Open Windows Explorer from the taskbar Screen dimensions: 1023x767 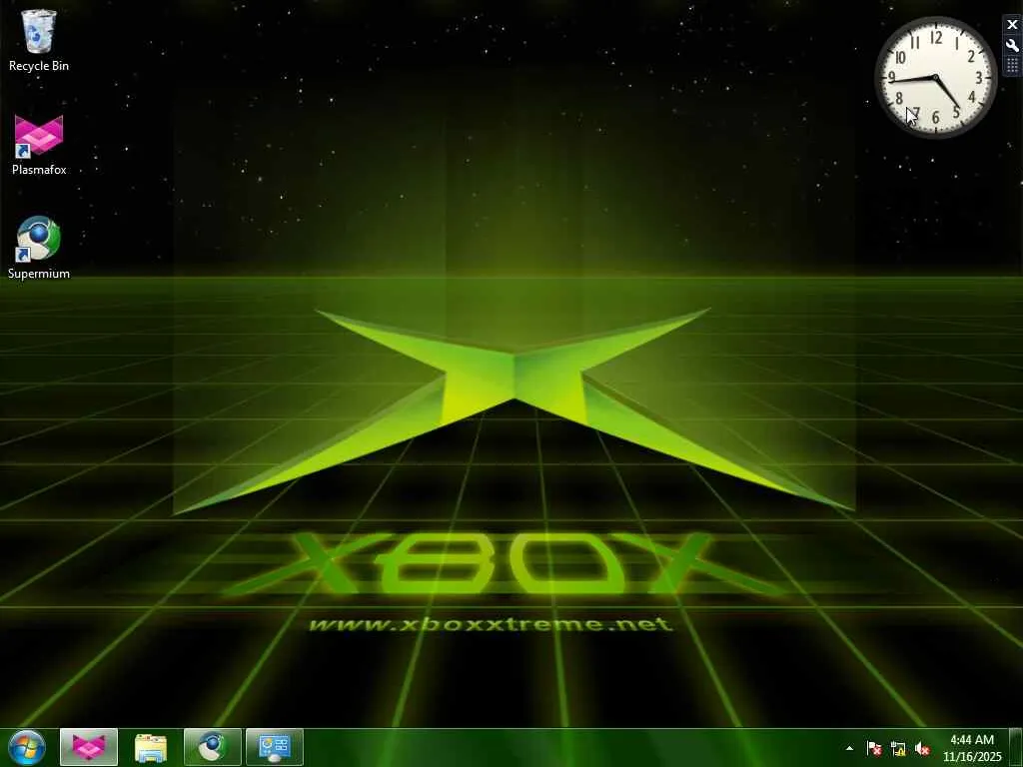click(151, 747)
